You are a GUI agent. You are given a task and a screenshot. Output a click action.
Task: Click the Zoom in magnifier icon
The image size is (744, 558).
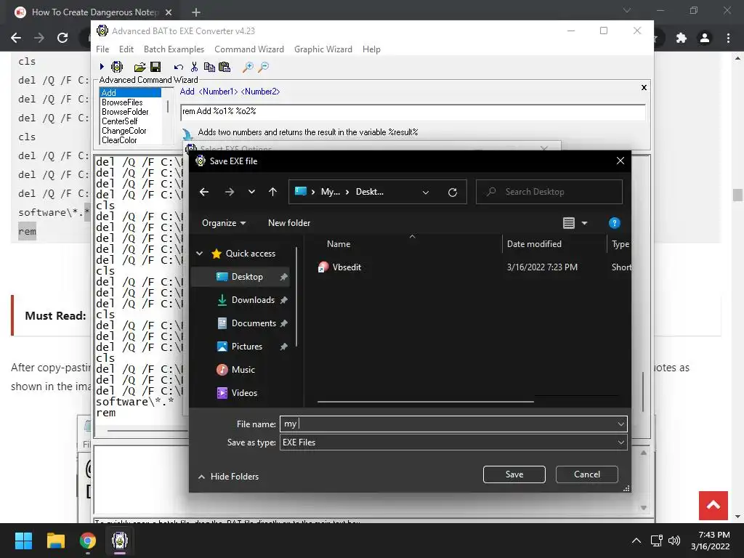point(248,67)
